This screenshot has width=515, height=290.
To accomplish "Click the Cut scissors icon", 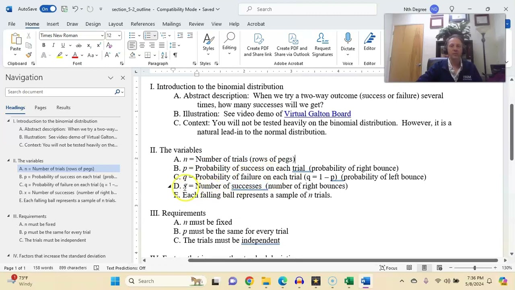I will [29, 36].
